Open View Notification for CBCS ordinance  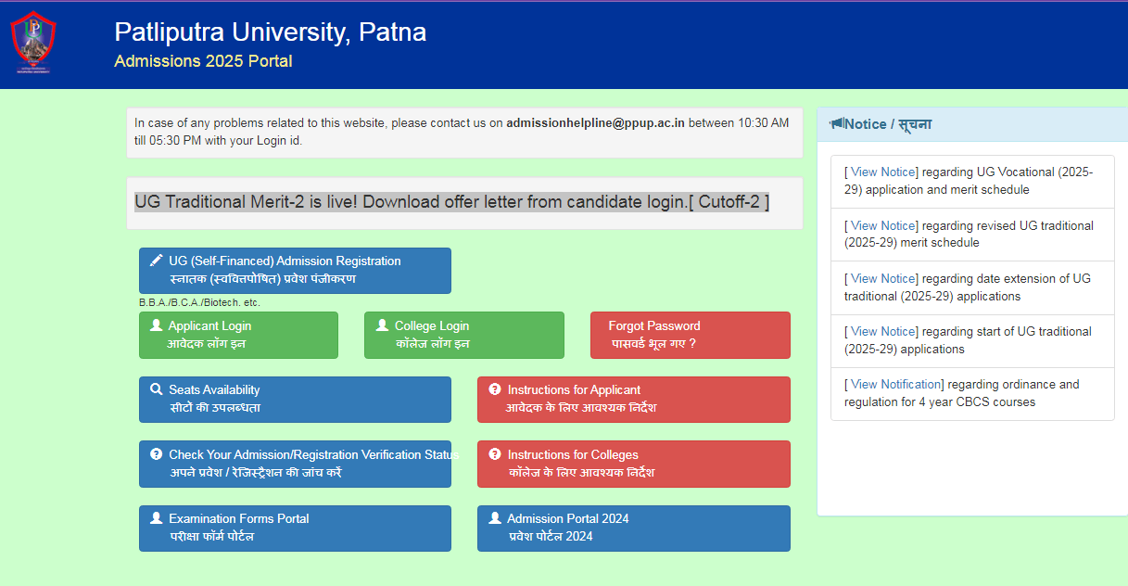pos(895,384)
